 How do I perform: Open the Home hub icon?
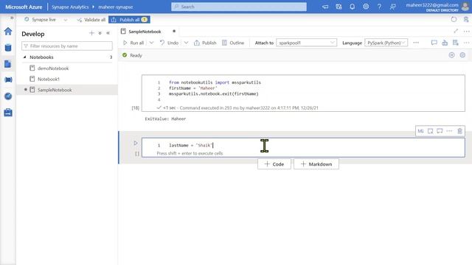pyautogui.click(x=8, y=31)
